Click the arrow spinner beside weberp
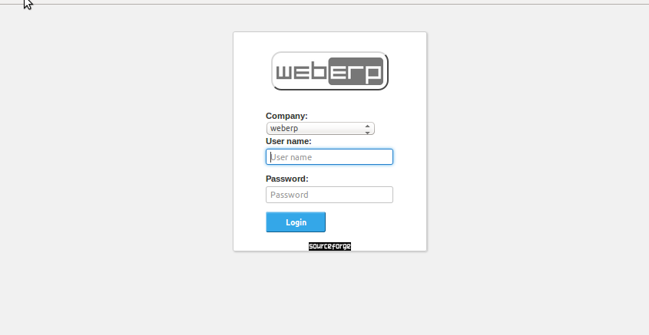The image size is (649, 335). (367, 129)
